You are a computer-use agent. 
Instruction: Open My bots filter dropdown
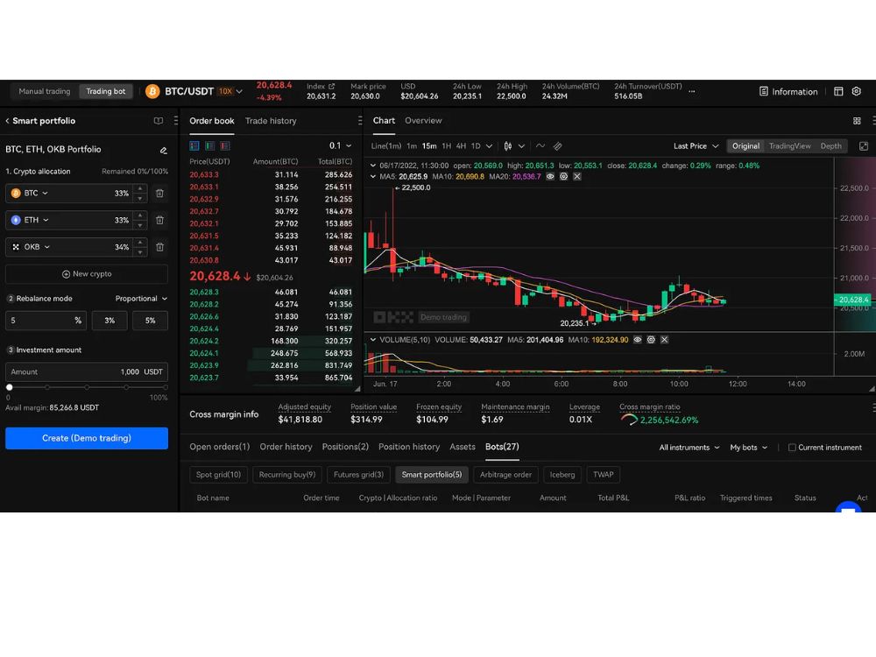coord(749,448)
